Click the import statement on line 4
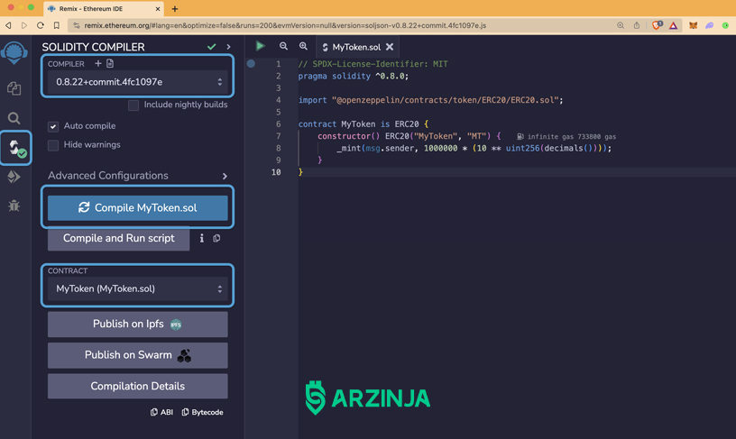Image resolution: width=736 pixels, height=439 pixels. coord(430,100)
